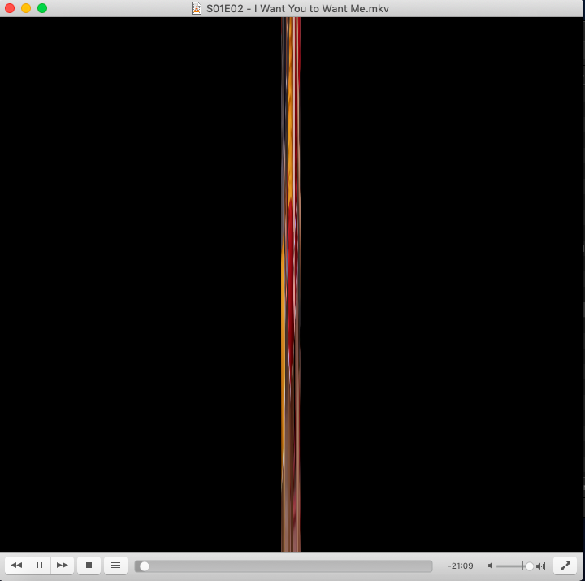Open the playlist view
The image size is (585, 581).
tap(115, 566)
